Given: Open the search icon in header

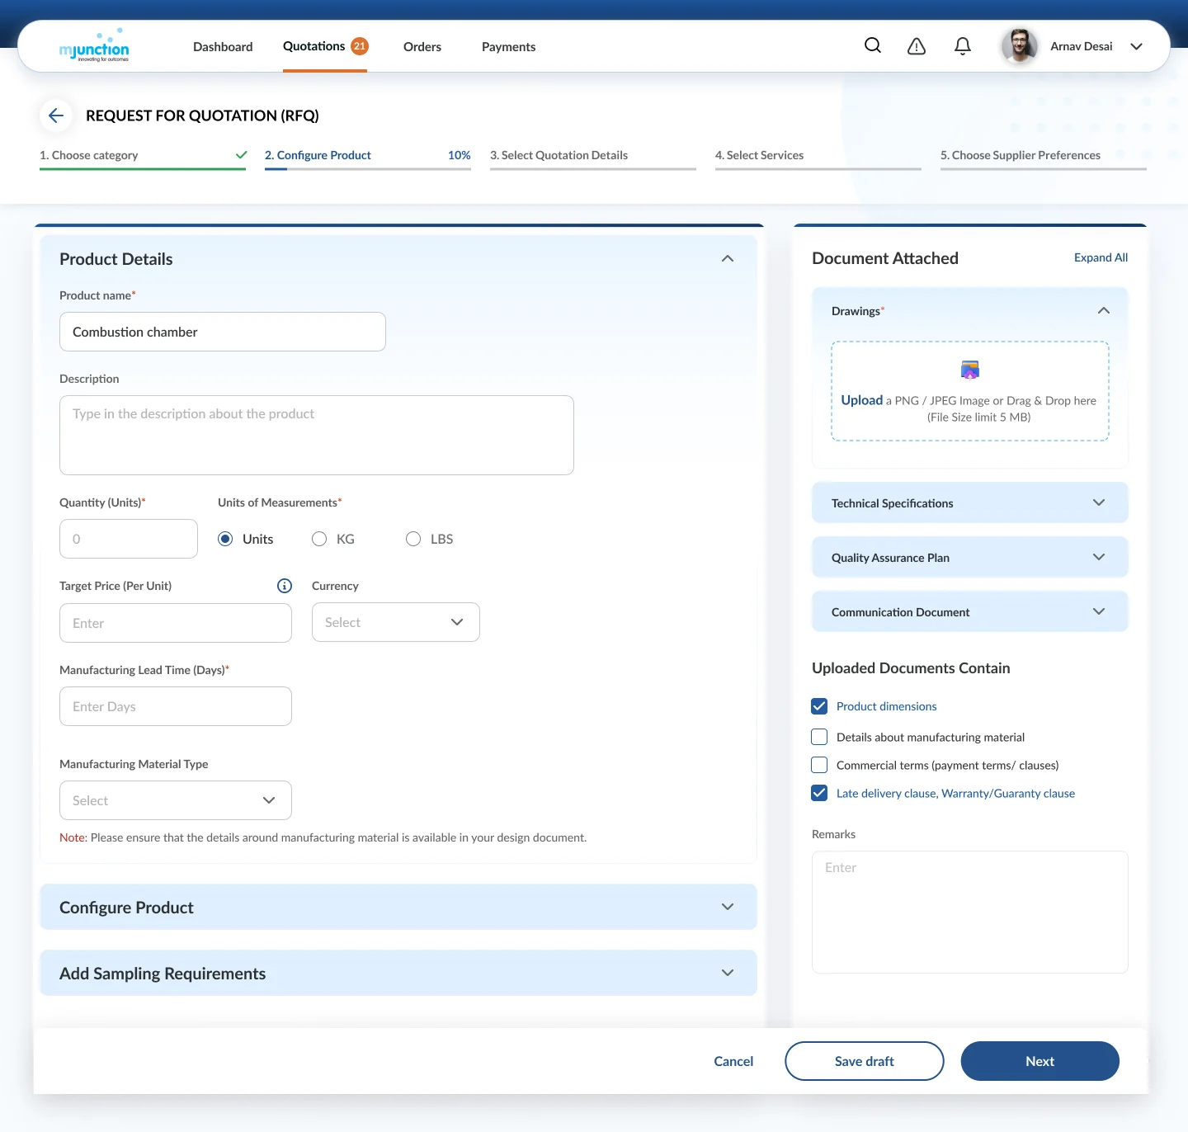Looking at the screenshot, I should coord(873,45).
